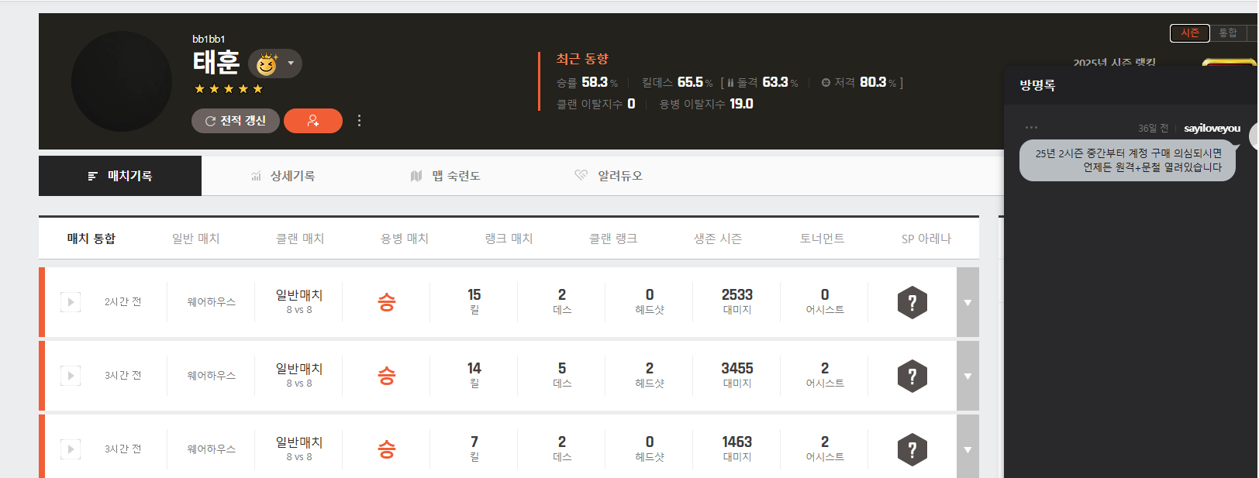Image resolution: width=1259 pixels, height=478 pixels.
Task: Click the orange add friend icon button
Action: [x=312, y=121]
